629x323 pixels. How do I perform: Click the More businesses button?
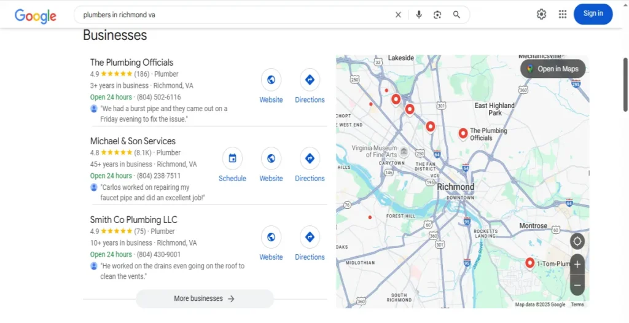pyautogui.click(x=205, y=298)
